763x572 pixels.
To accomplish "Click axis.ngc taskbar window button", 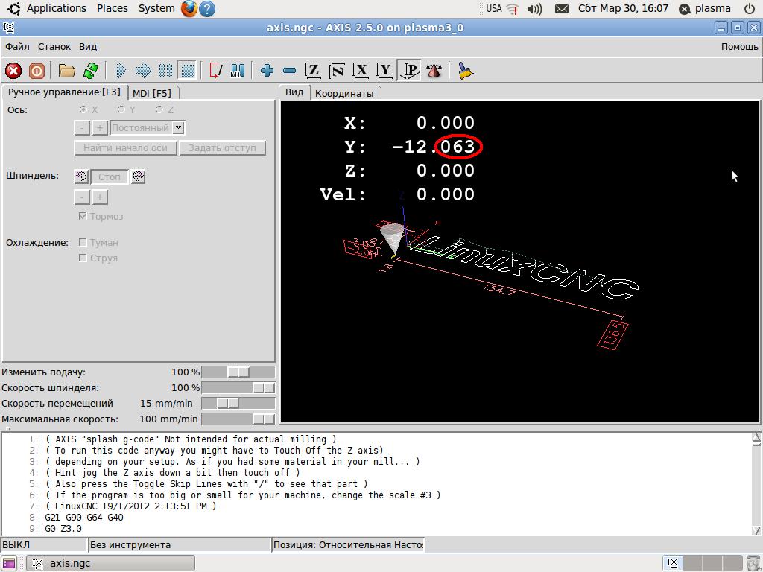I will tap(110, 563).
